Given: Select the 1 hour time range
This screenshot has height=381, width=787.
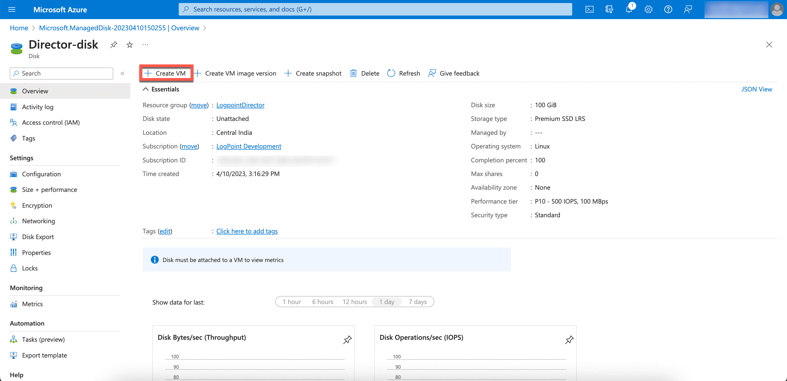Looking at the screenshot, I should pyautogui.click(x=292, y=302).
